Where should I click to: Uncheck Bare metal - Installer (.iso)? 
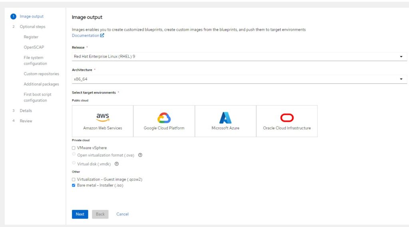73,185
